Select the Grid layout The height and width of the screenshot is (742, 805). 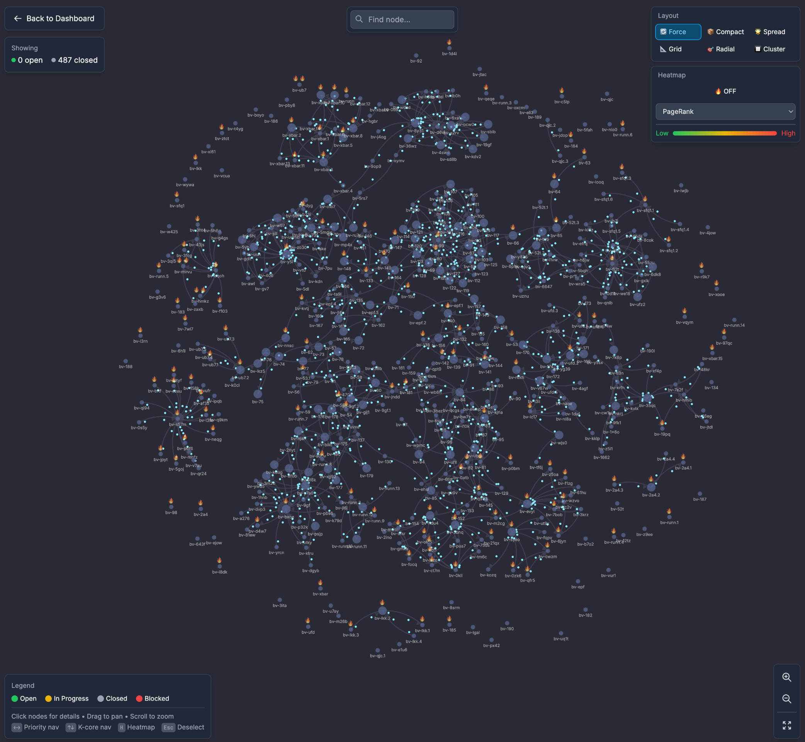pyautogui.click(x=671, y=49)
